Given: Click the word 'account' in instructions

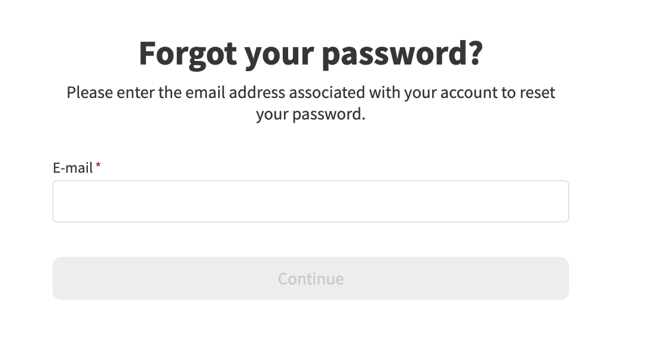Looking at the screenshot, I should point(469,93).
